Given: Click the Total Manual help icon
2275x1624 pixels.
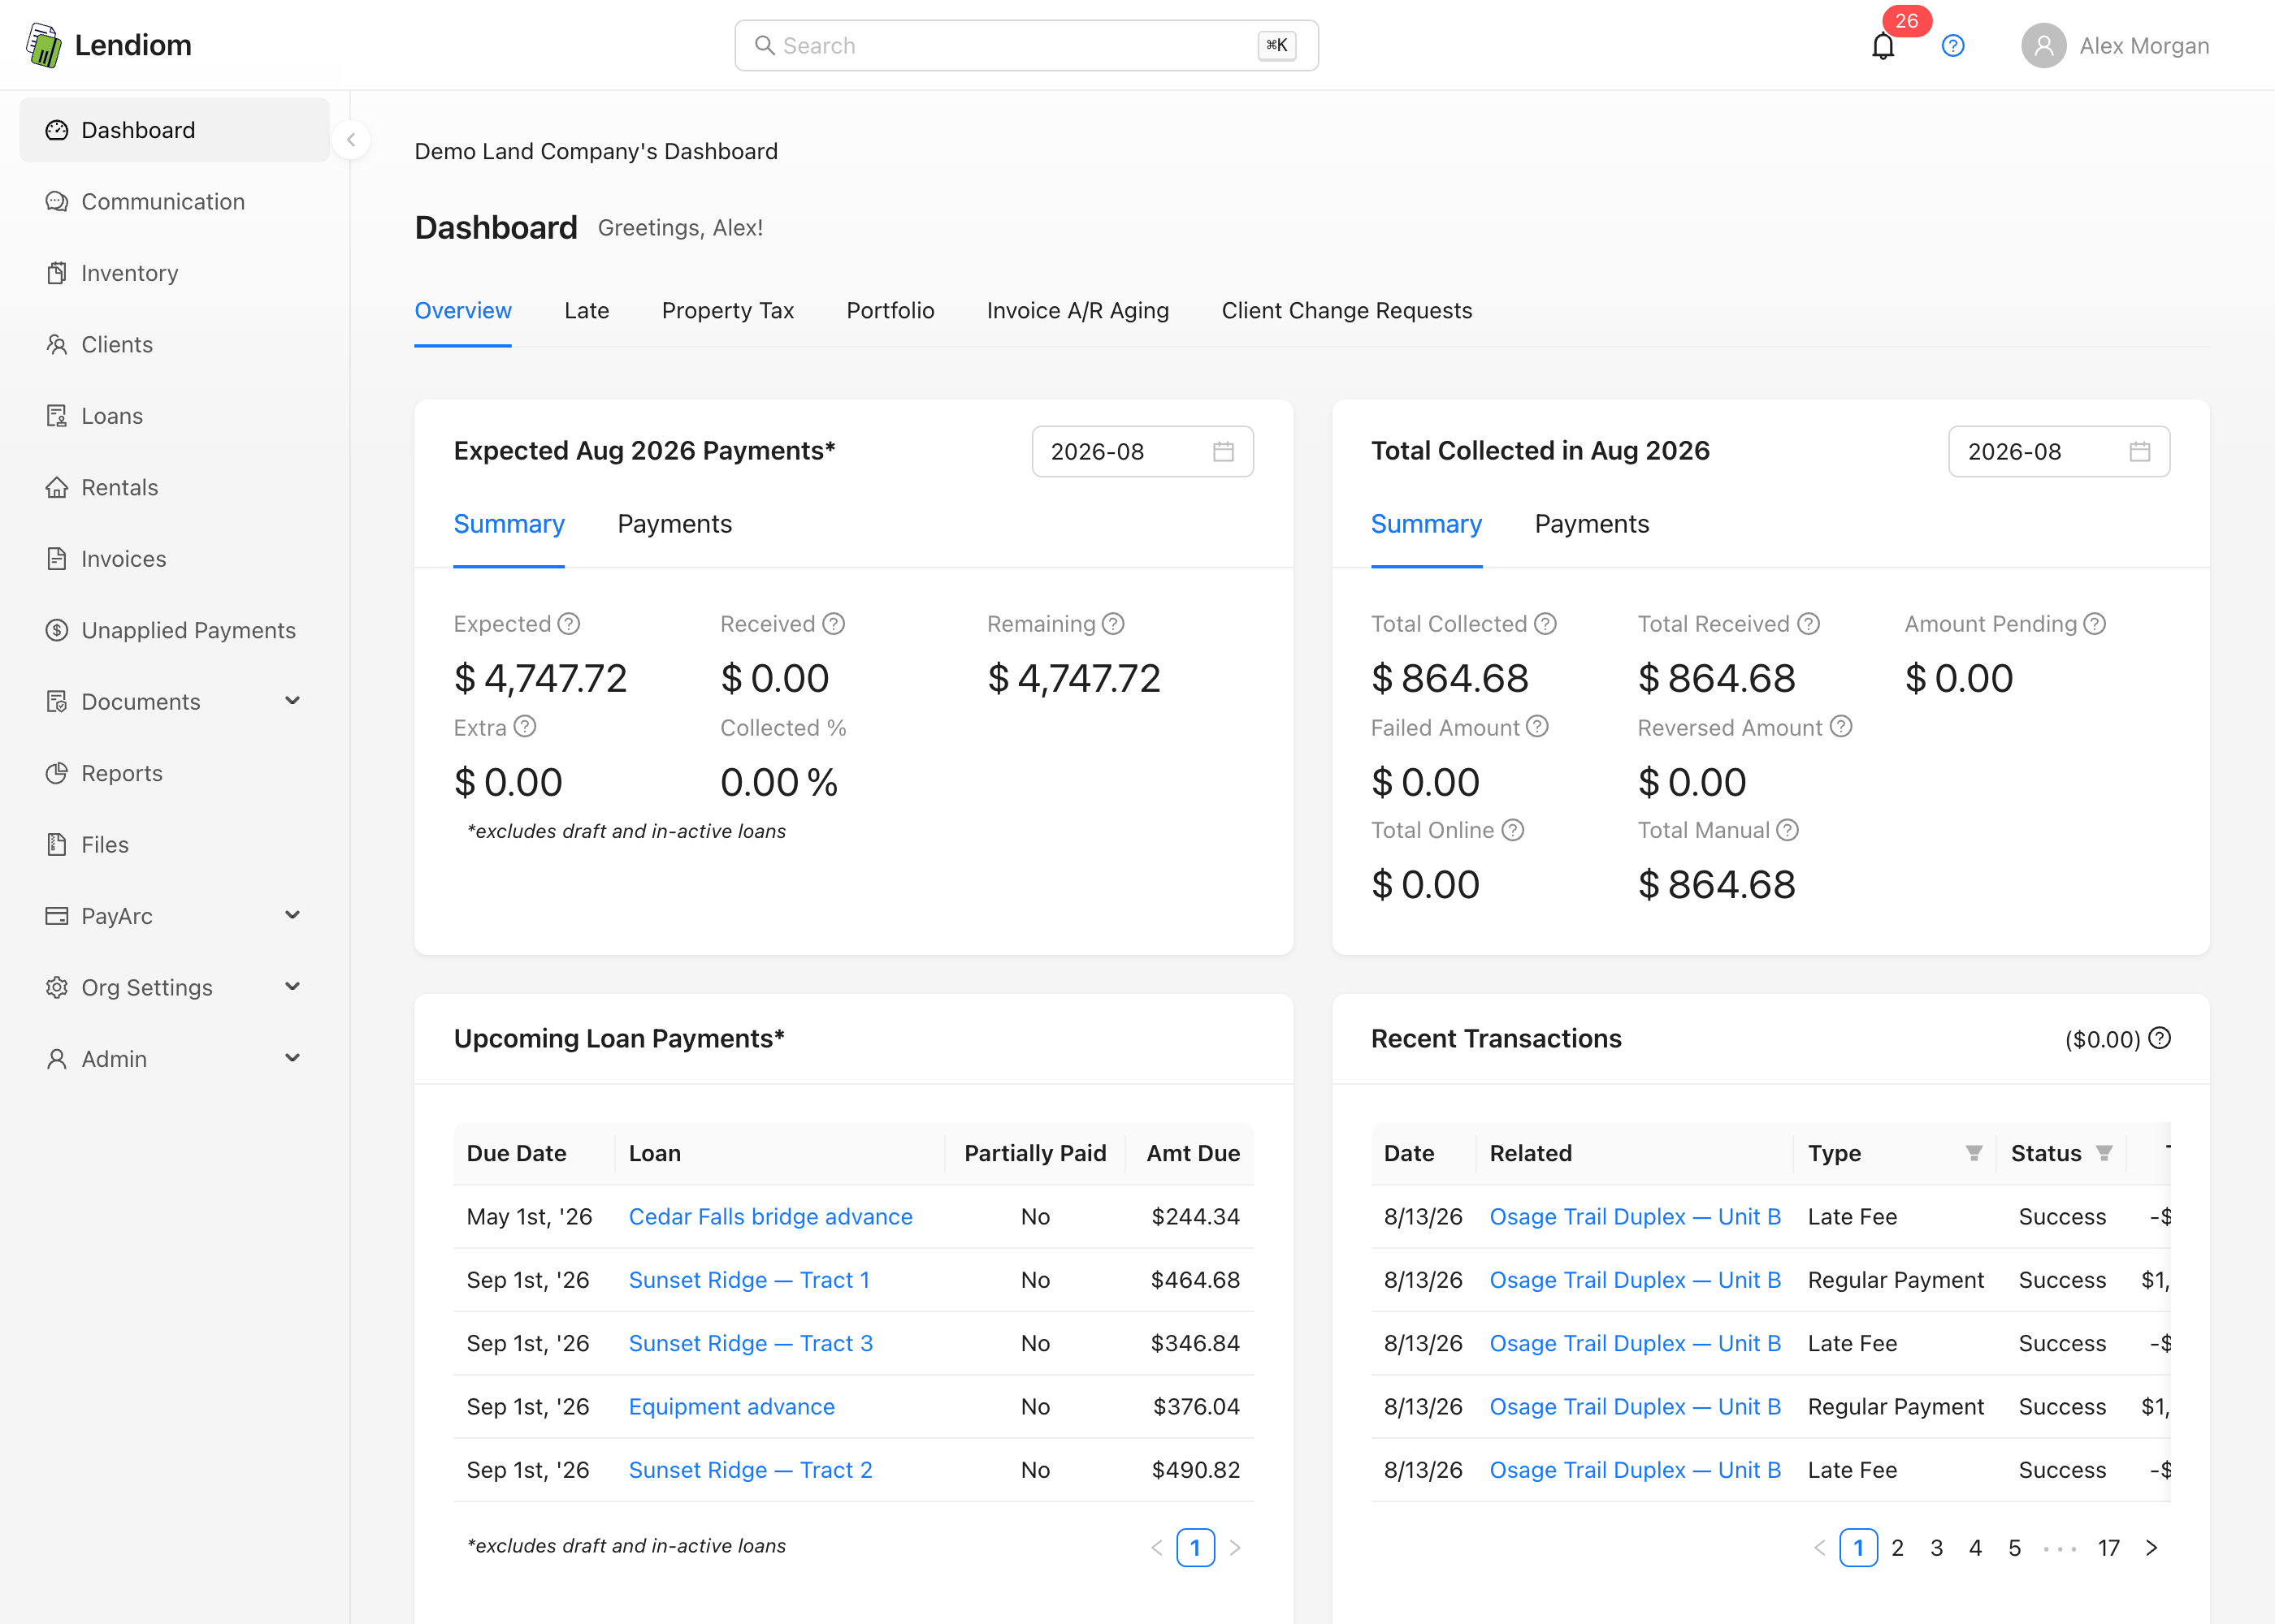Looking at the screenshot, I should tap(1787, 830).
